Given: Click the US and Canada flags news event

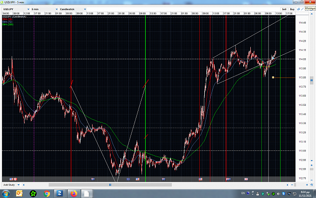Looking at the screenshot, I should point(13,179).
